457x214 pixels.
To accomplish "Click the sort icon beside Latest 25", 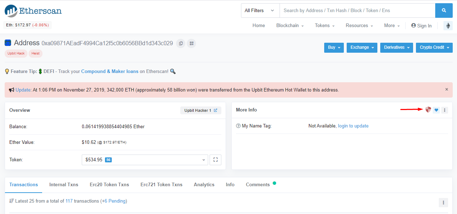I will [x=11, y=201].
